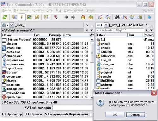Screen dimensions: 158x121
Task: Click the command line input field
Action: click(72, 108)
